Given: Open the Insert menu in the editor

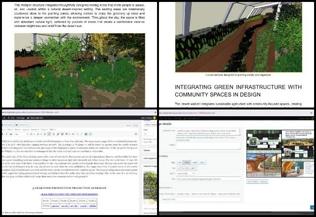Looking at the screenshot, I should [26, 129].
